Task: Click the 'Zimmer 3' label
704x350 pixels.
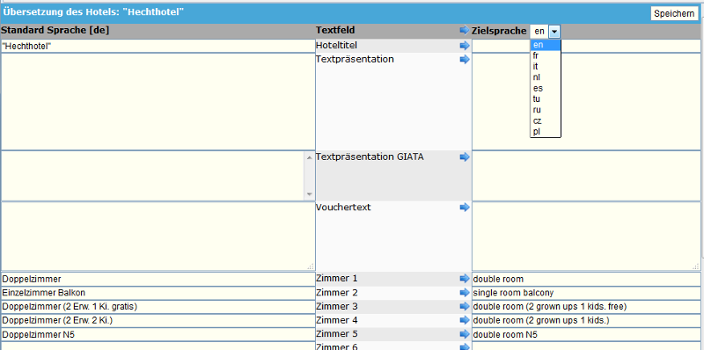Action: pos(337,307)
